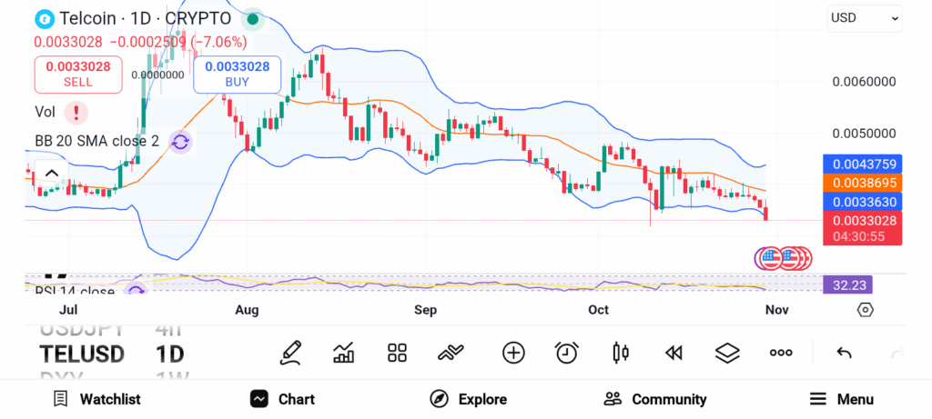
Task: Select the pencil drawing tool
Action: click(290, 353)
